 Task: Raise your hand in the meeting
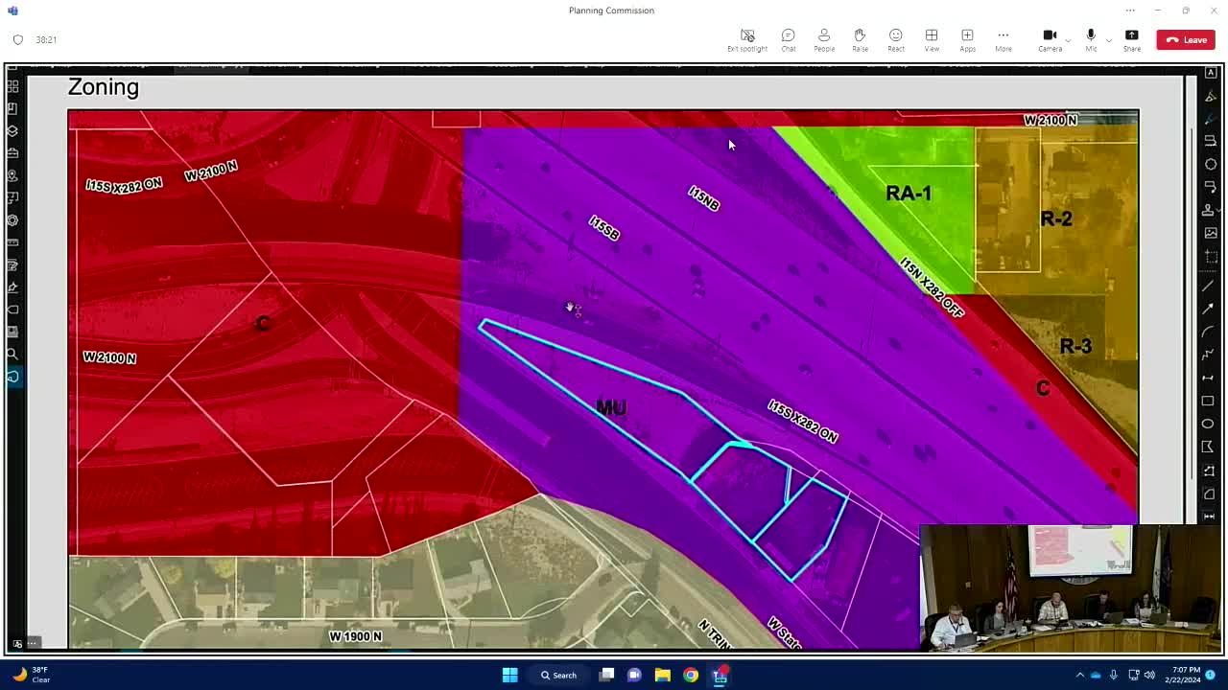point(860,39)
